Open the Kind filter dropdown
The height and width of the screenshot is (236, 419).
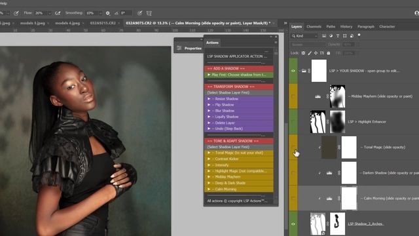pyautogui.click(x=304, y=35)
